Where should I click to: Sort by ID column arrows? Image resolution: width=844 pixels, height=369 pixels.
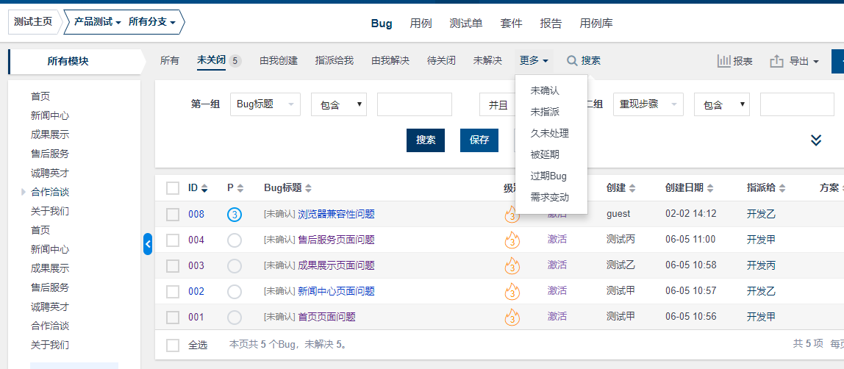click(x=204, y=188)
